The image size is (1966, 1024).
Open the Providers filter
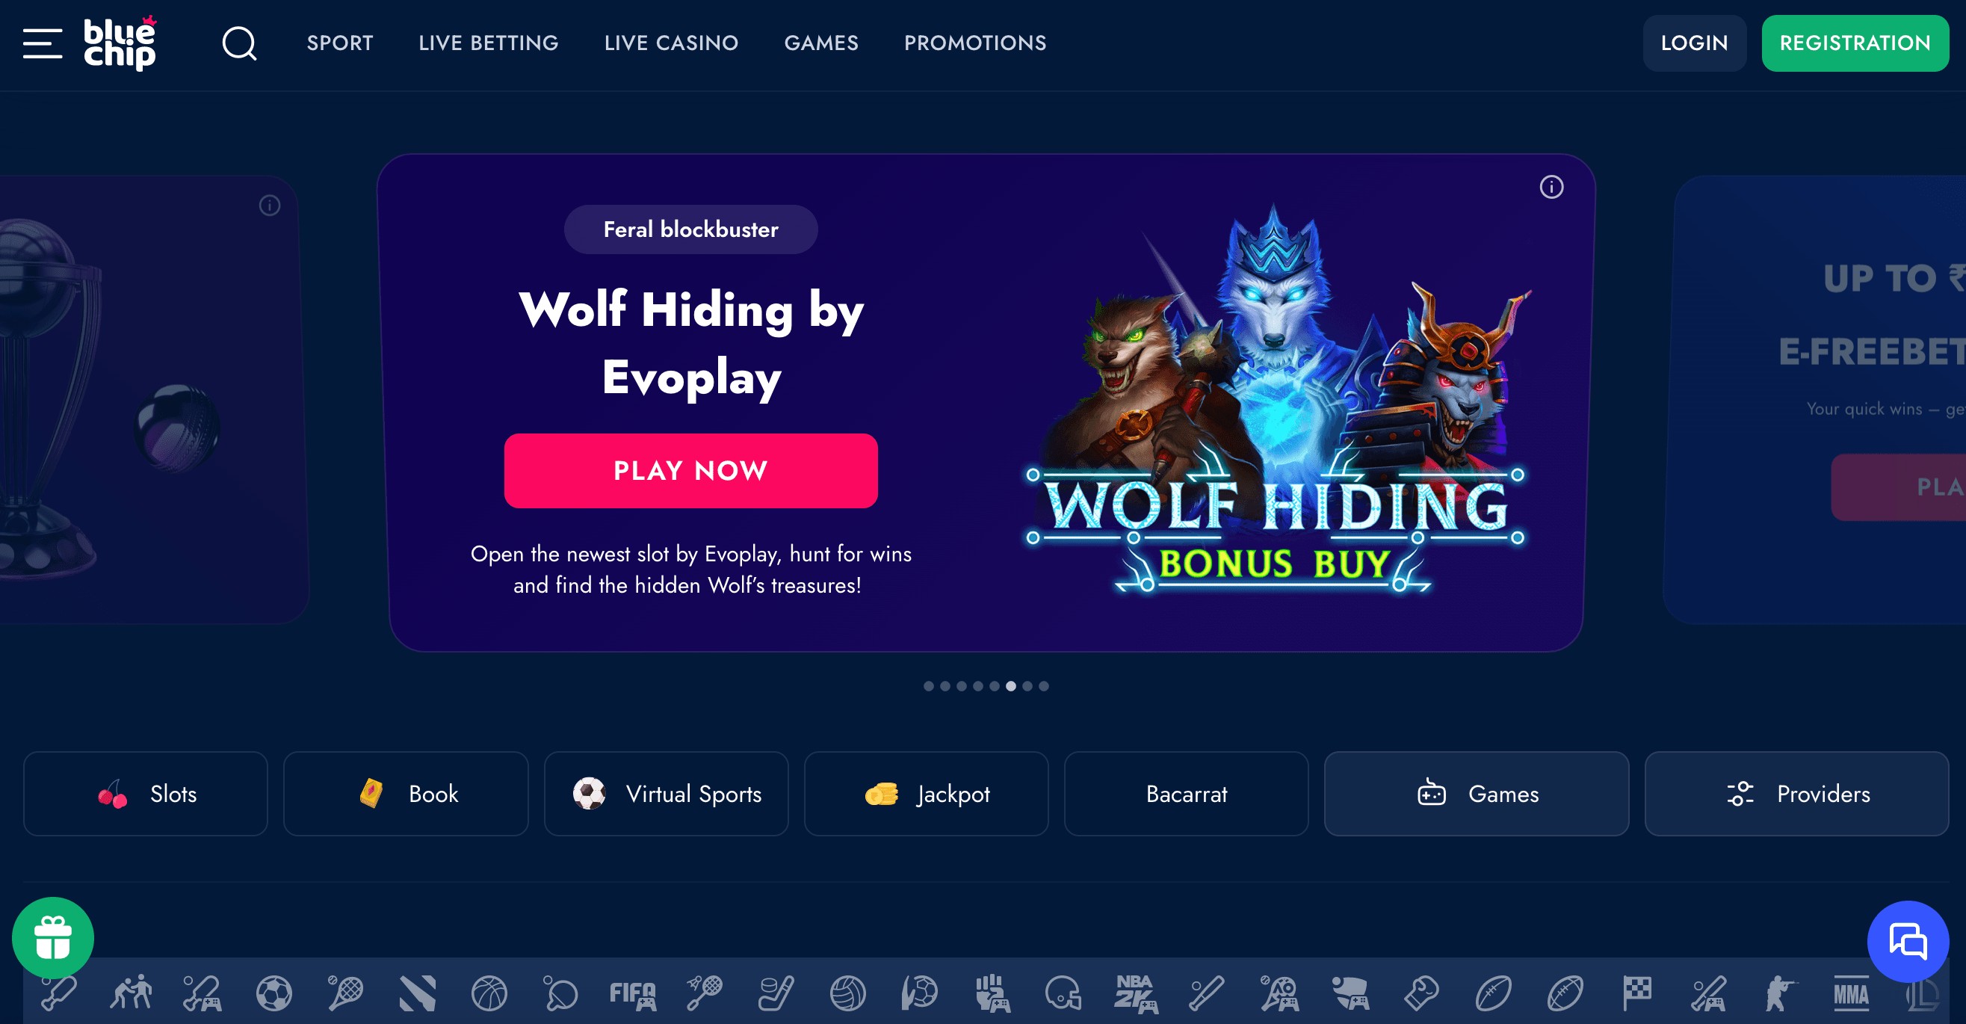[1796, 793]
